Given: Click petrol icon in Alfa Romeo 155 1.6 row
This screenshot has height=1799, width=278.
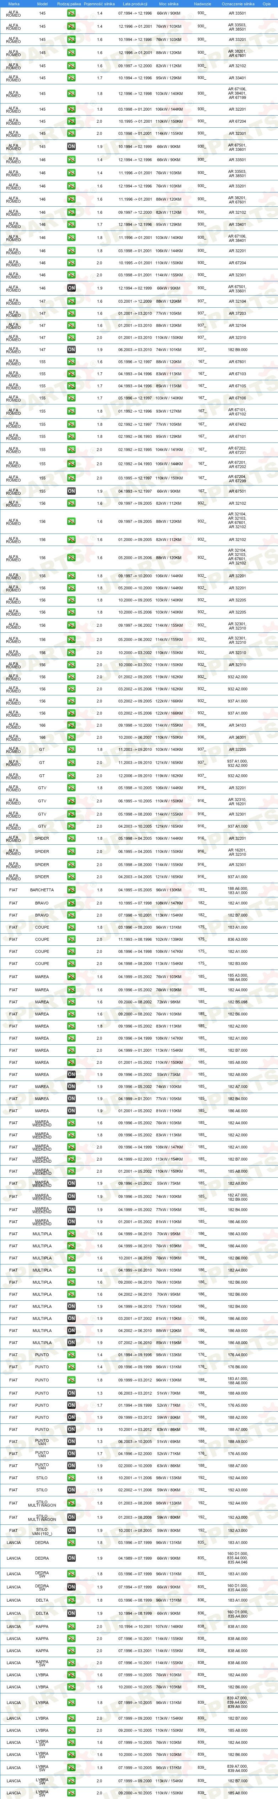Looking at the screenshot, I should click(71, 362).
